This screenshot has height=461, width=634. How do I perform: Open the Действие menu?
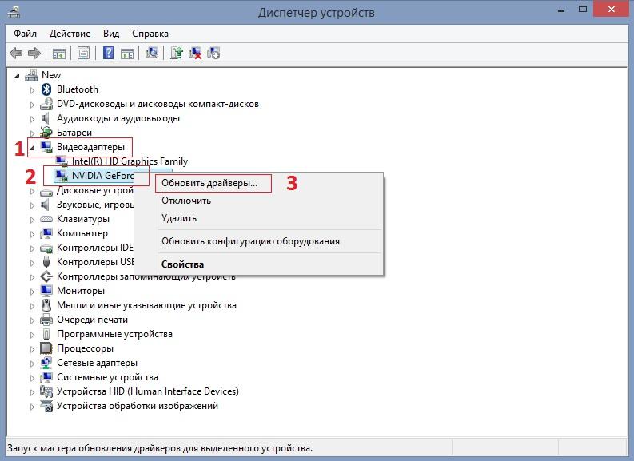click(x=70, y=34)
